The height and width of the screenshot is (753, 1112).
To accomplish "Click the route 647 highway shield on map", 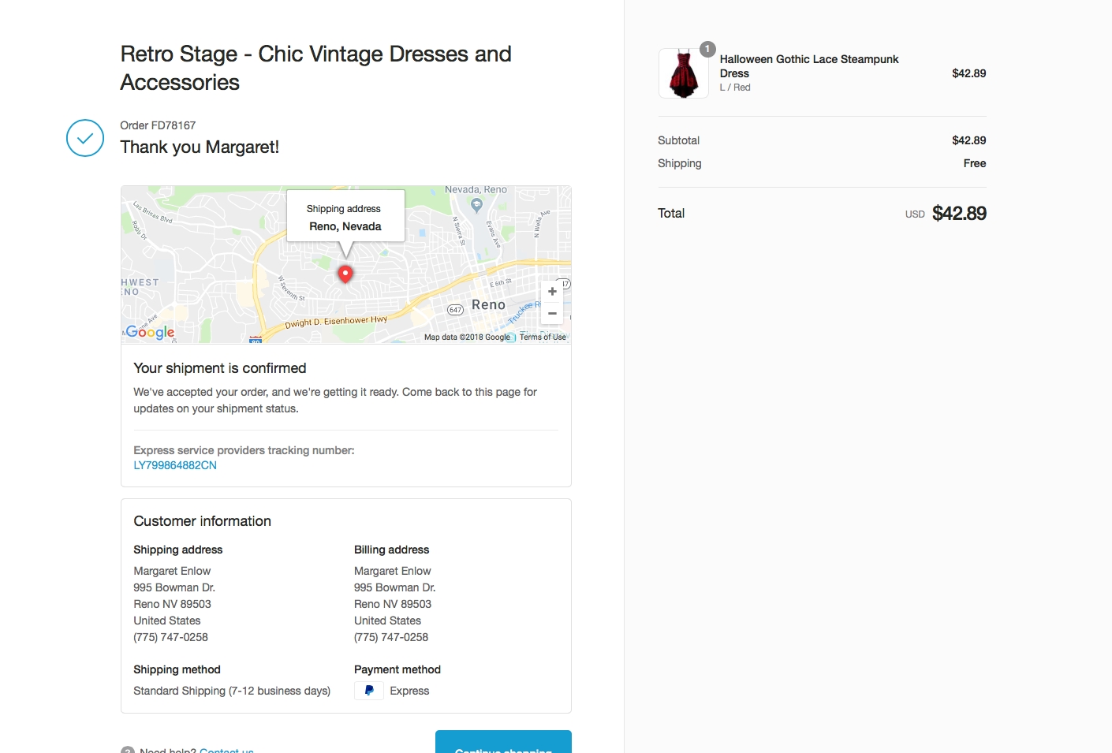I will pyautogui.click(x=455, y=310).
